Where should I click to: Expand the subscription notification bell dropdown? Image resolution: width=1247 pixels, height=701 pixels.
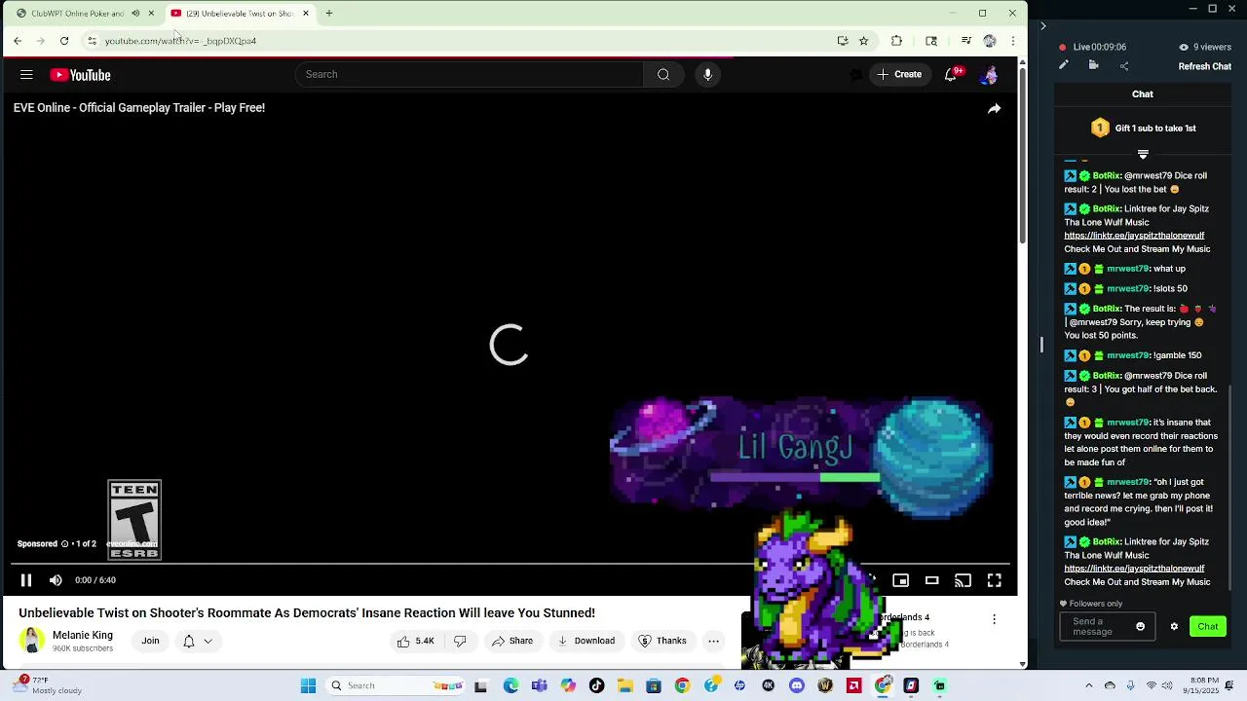pos(197,641)
